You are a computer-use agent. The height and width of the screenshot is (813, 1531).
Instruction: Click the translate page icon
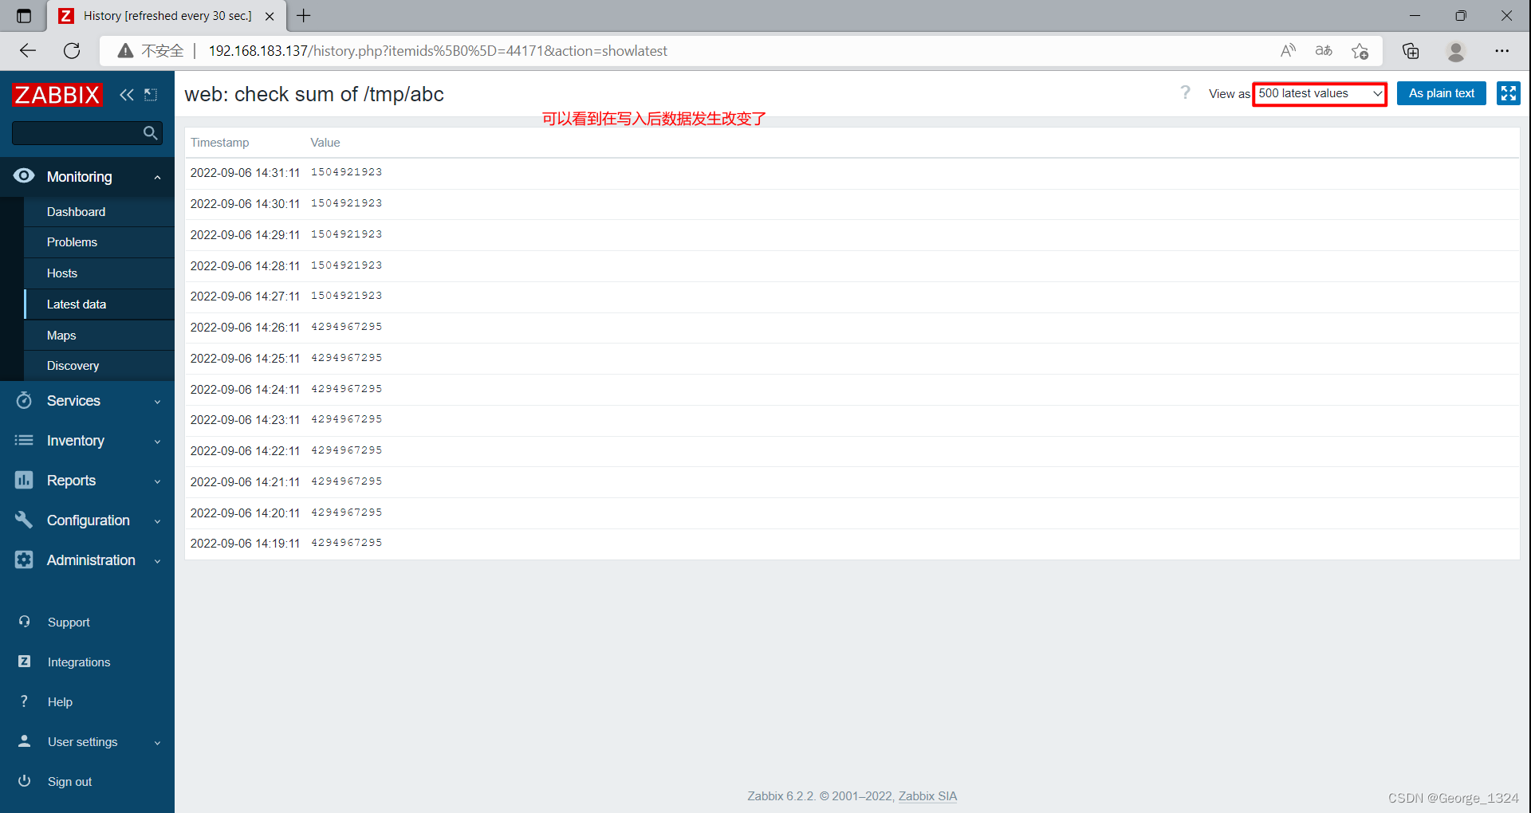(1324, 51)
